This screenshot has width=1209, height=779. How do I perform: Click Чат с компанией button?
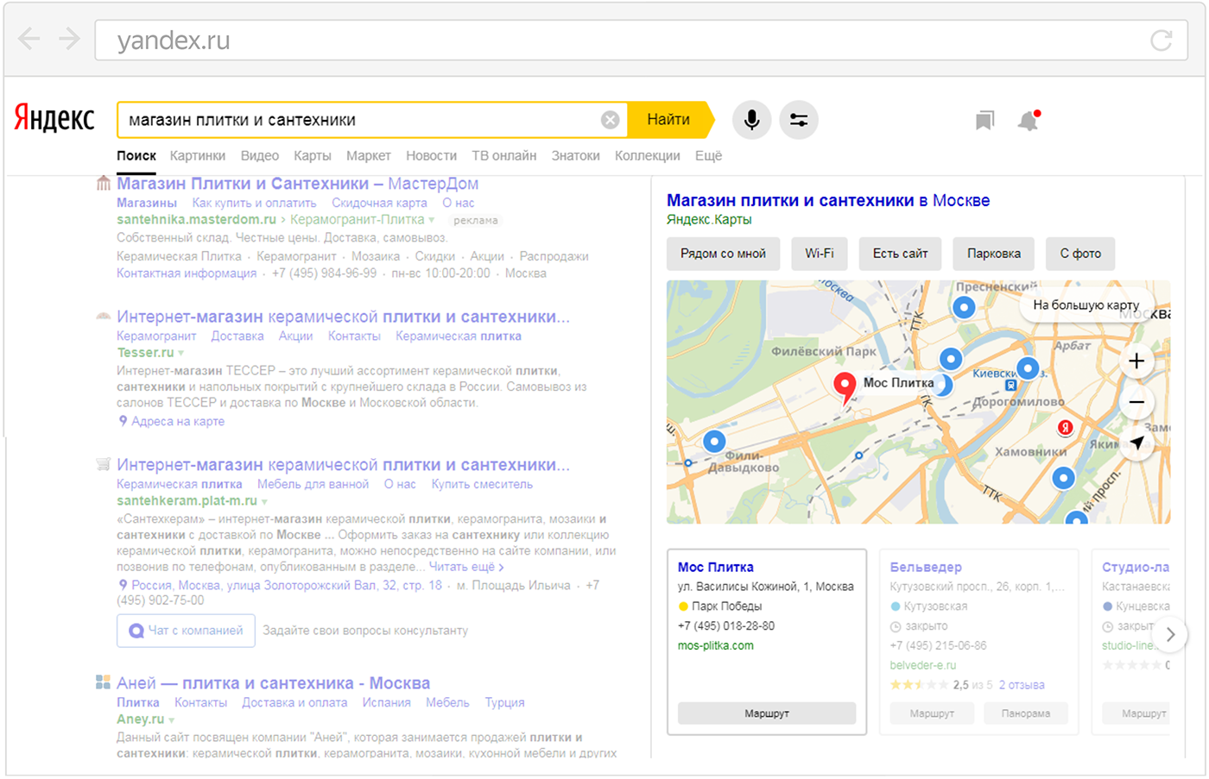(x=186, y=631)
